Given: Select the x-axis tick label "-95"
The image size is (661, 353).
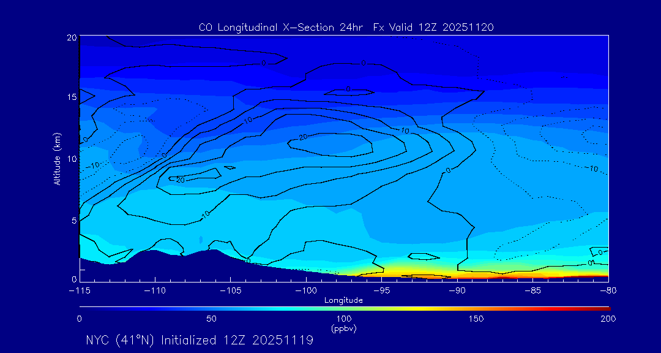Looking at the screenshot, I should pos(381,291).
